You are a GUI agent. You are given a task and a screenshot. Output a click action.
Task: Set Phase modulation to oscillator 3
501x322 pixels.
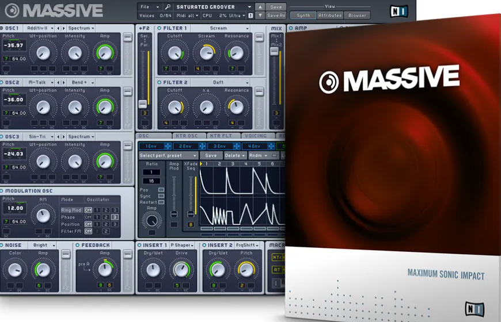click(x=115, y=217)
